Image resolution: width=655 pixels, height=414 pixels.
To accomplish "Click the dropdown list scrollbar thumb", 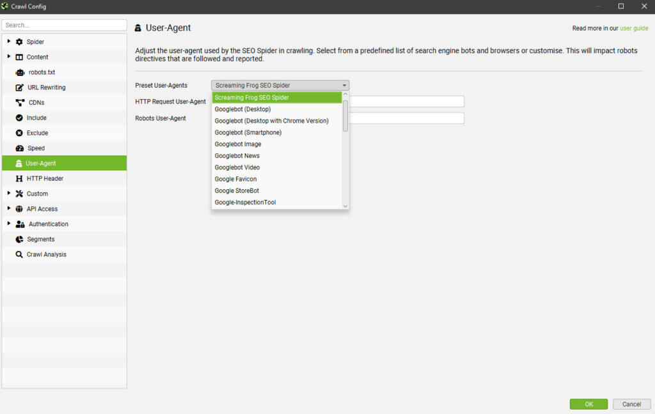I will click(x=345, y=116).
